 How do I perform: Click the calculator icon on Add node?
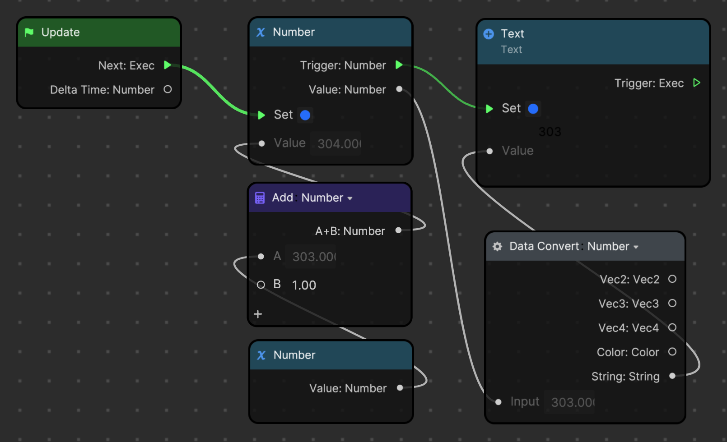pyautogui.click(x=260, y=198)
